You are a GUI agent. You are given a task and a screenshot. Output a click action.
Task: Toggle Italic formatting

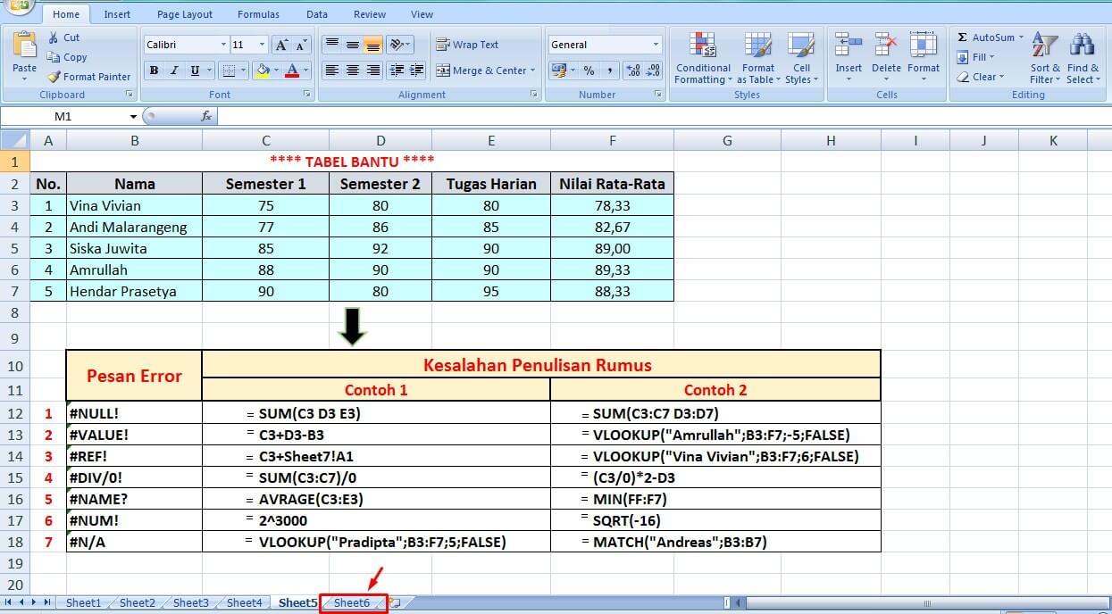click(174, 71)
